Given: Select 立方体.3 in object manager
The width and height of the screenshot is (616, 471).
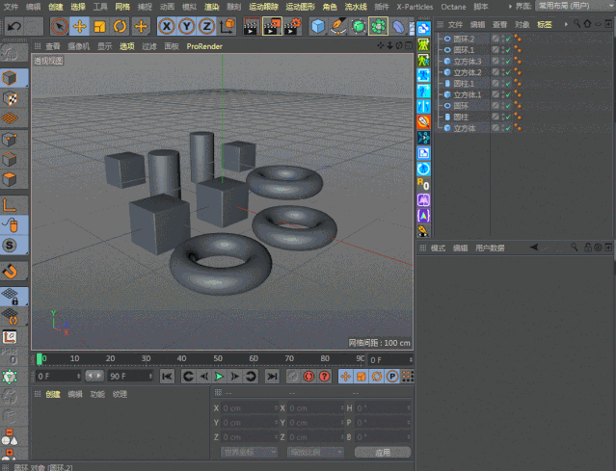Looking at the screenshot, I should click(468, 62).
